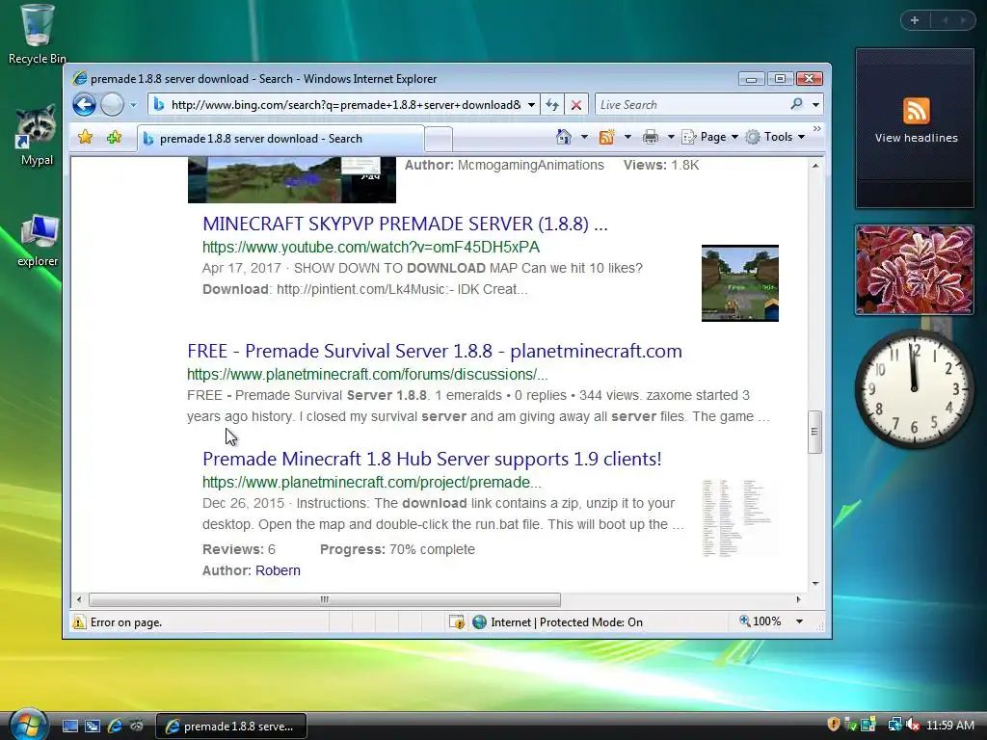Open the Page menu

[x=710, y=137]
